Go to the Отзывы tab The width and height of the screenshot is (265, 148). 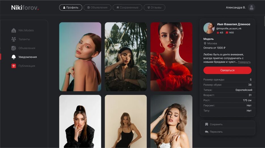pyautogui.click(x=154, y=8)
